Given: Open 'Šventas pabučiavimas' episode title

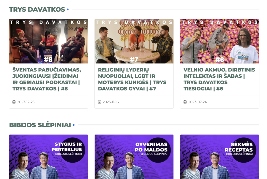Looking at the screenshot, I should tap(47, 79).
